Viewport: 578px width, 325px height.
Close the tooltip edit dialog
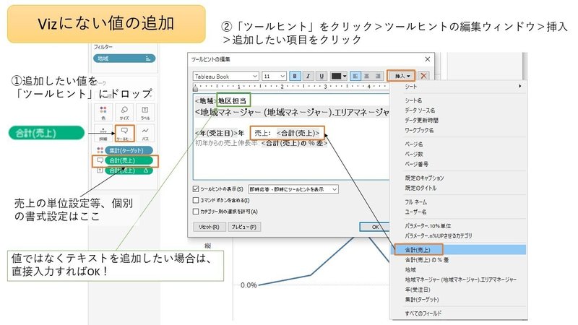click(428, 59)
